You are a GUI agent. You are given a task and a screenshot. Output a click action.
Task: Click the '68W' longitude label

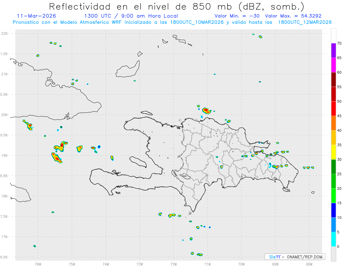tap(309, 264)
